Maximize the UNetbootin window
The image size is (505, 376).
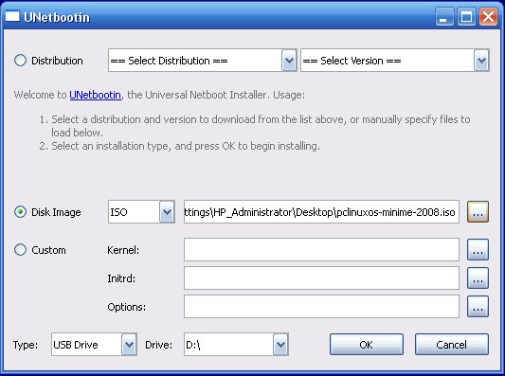click(466, 16)
